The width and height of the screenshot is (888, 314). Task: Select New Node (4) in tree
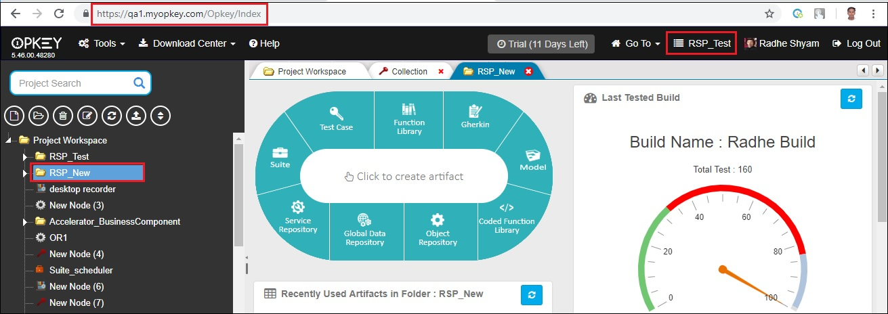[69, 254]
